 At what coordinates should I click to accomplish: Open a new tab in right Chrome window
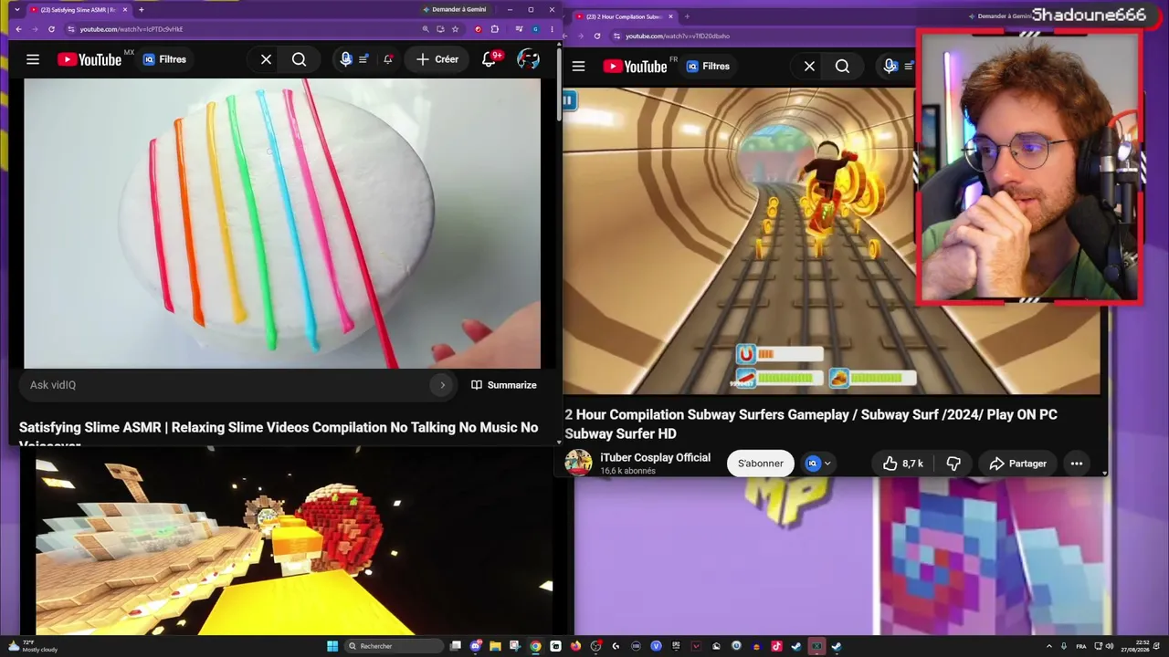point(687,16)
